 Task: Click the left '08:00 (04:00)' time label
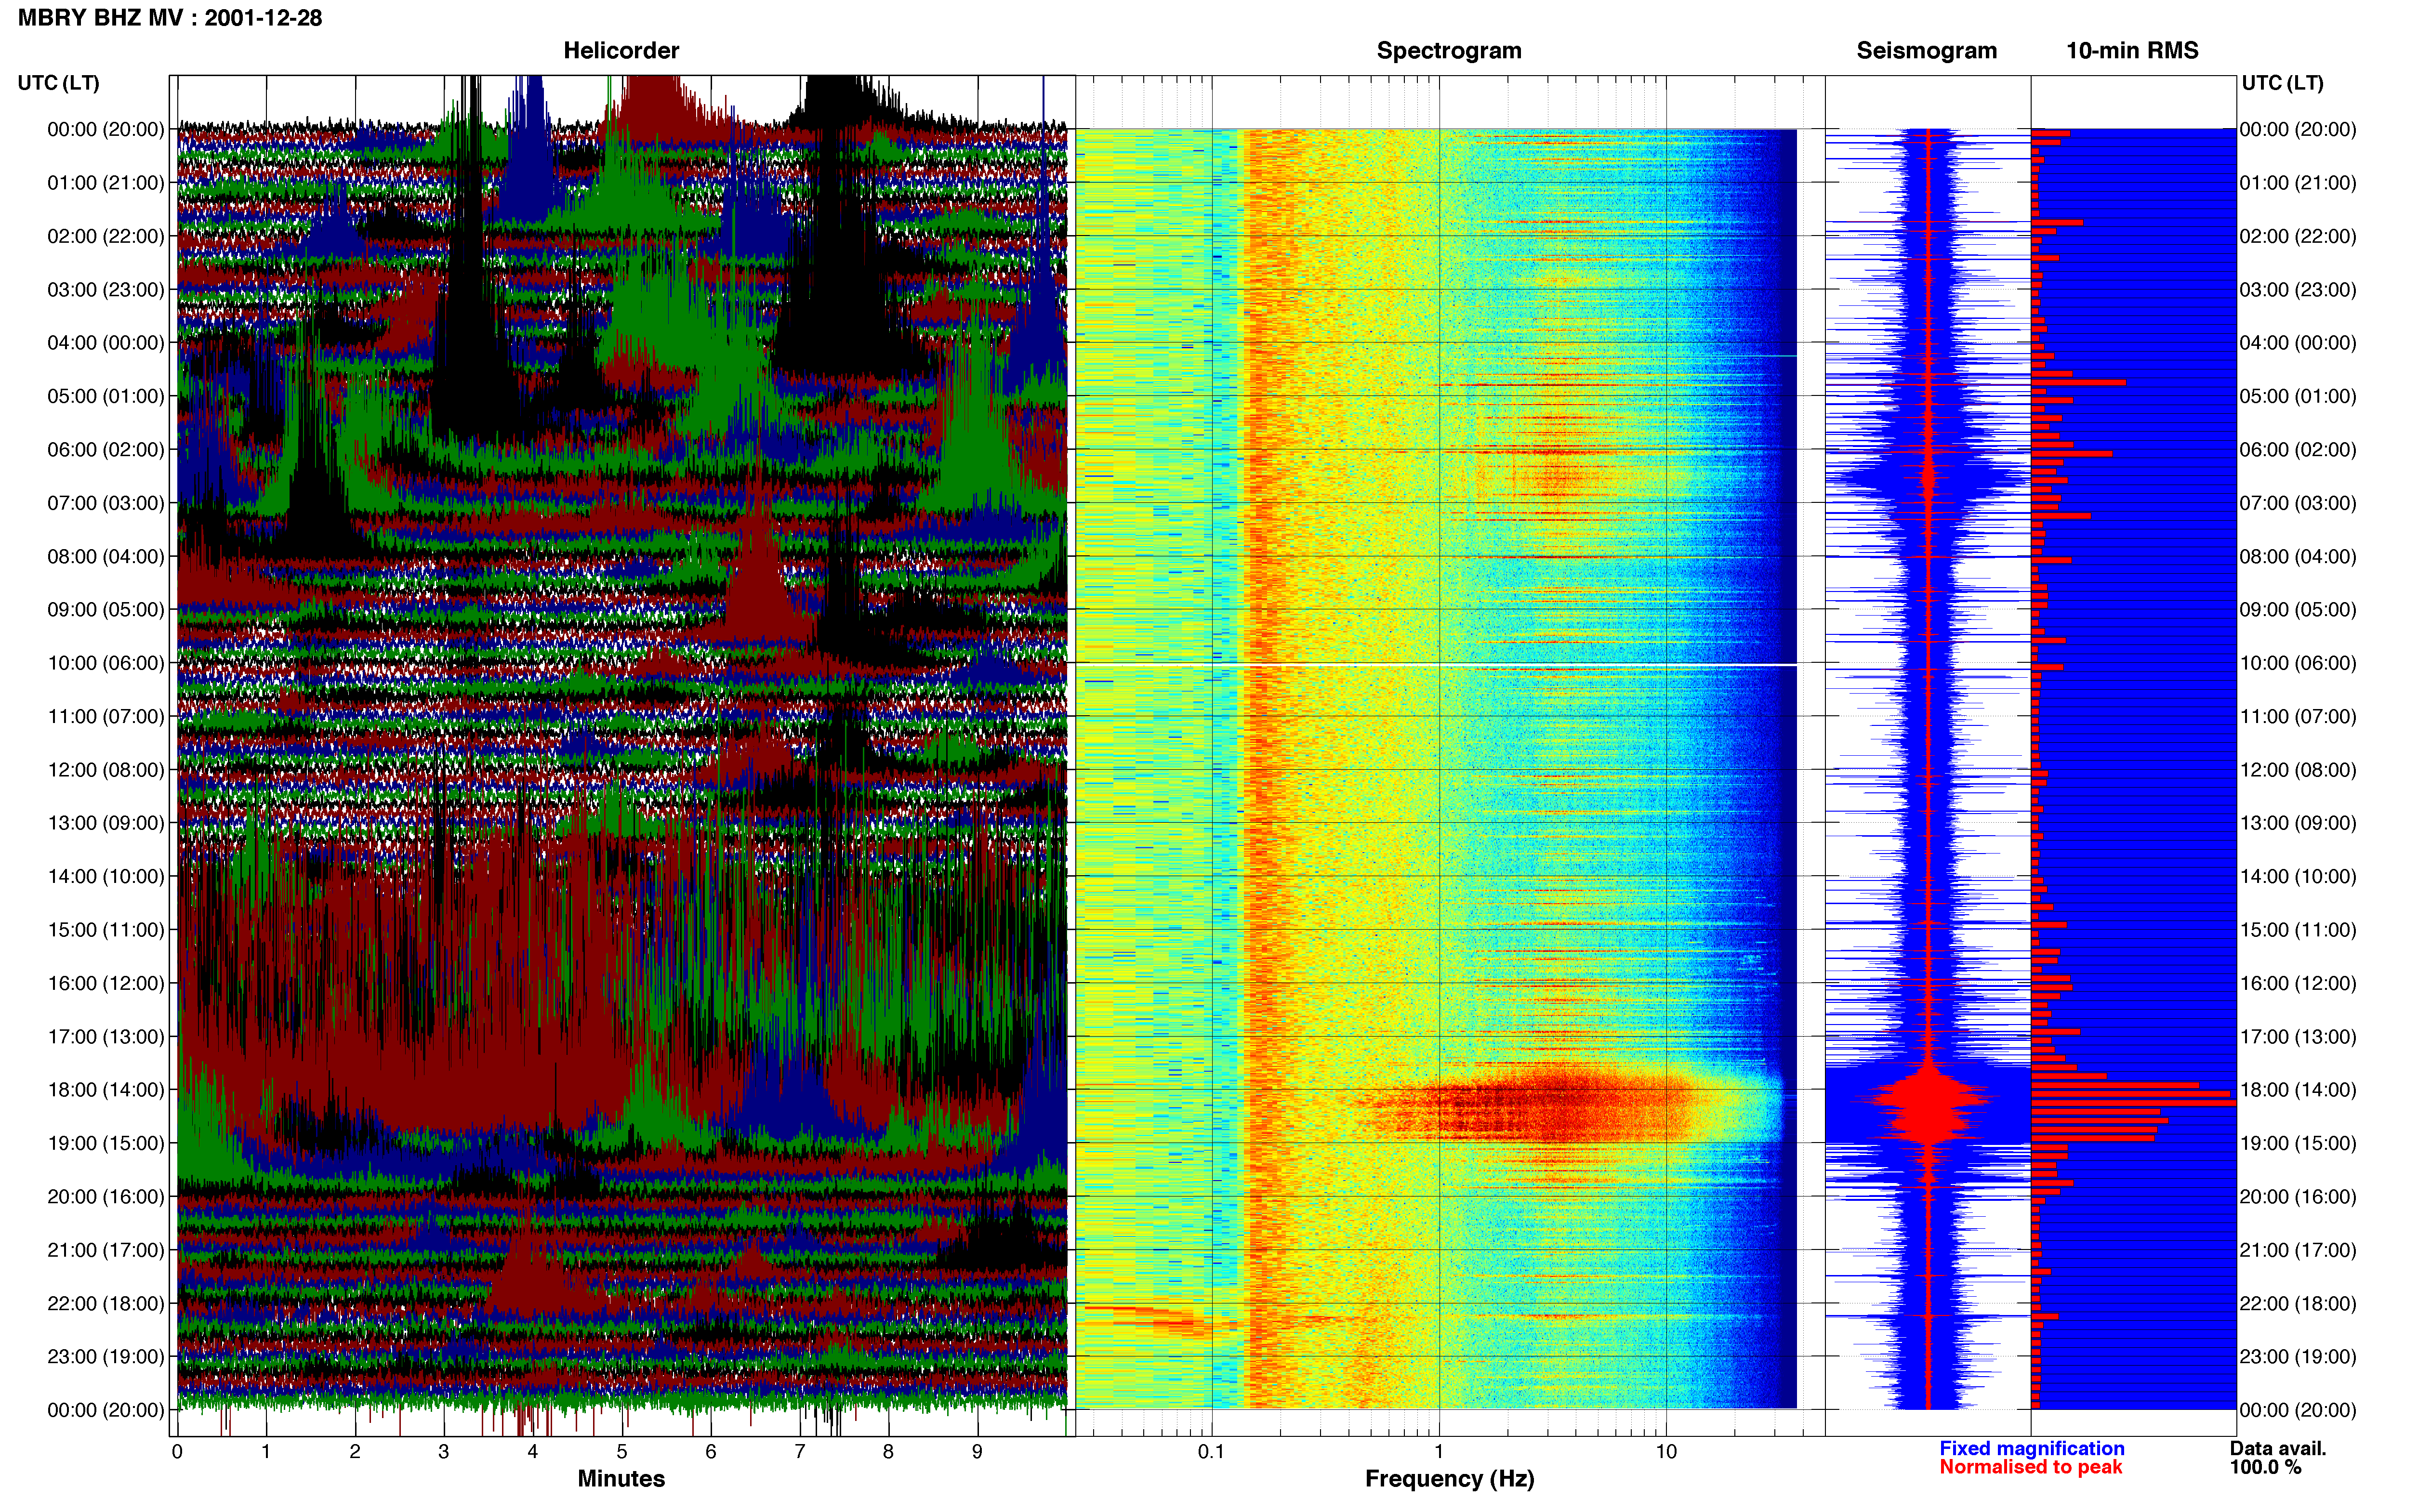(106, 556)
